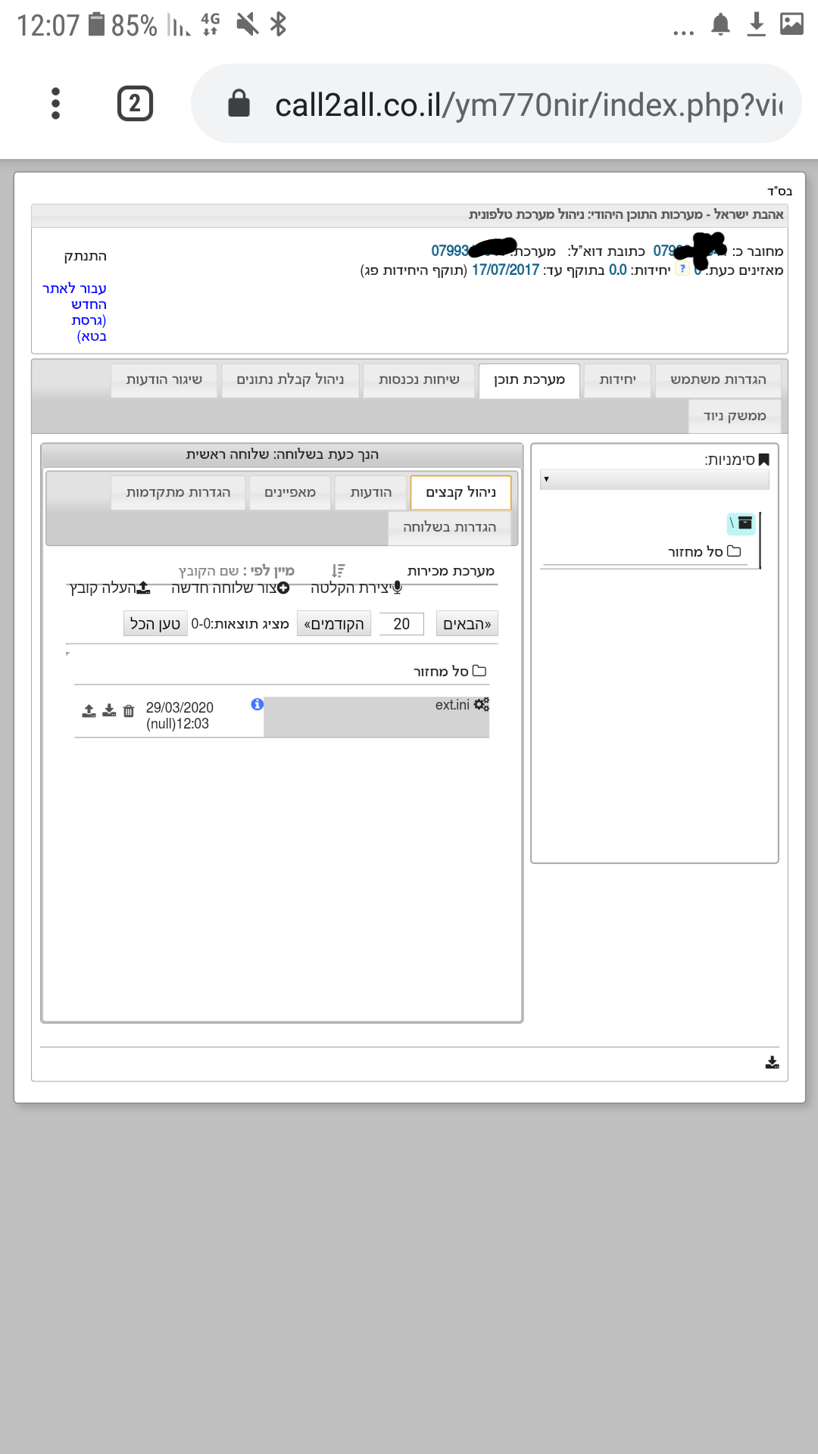Open the blue info icon beside ext.ini
The height and width of the screenshot is (1454, 818).
[x=258, y=704]
